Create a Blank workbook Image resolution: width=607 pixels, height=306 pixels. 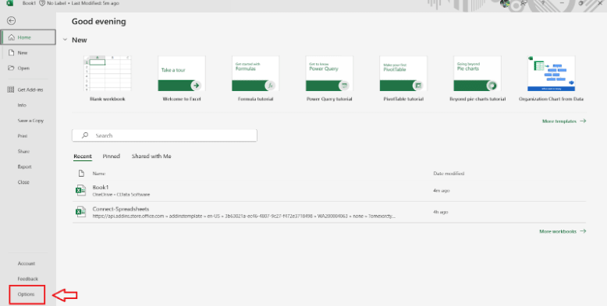pyautogui.click(x=107, y=79)
